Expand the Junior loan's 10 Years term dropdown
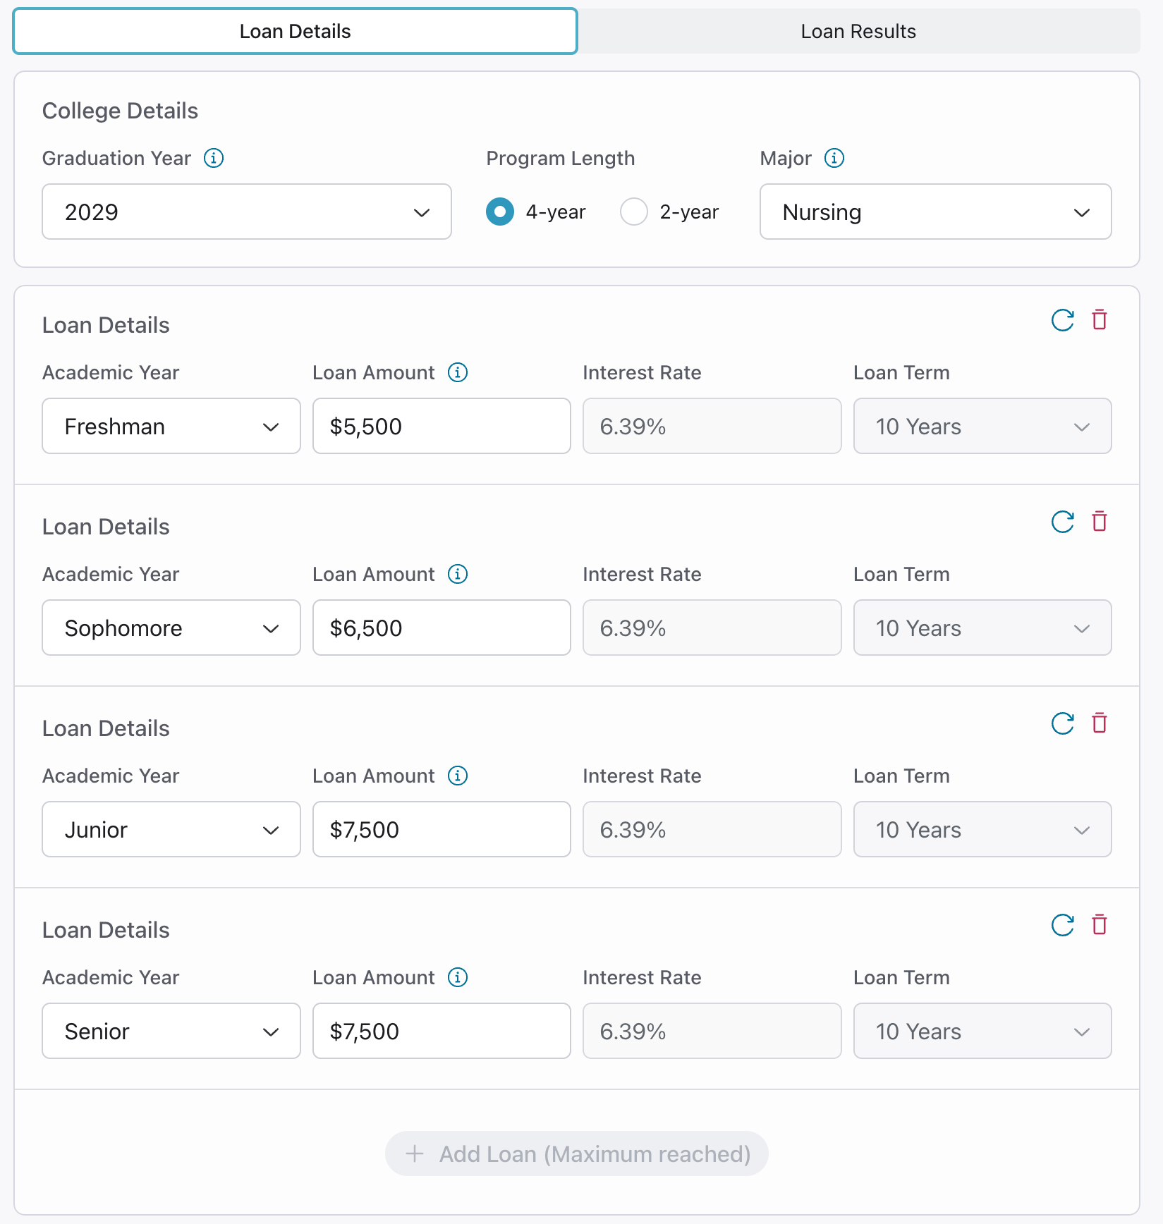This screenshot has height=1224, width=1163. coord(982,829)
